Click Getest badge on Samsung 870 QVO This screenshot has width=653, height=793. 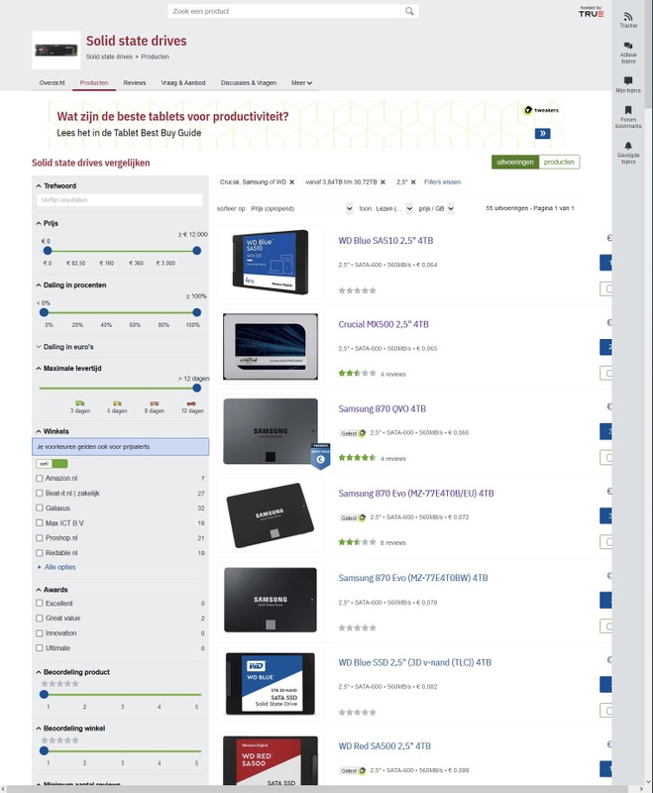[352, 433]
